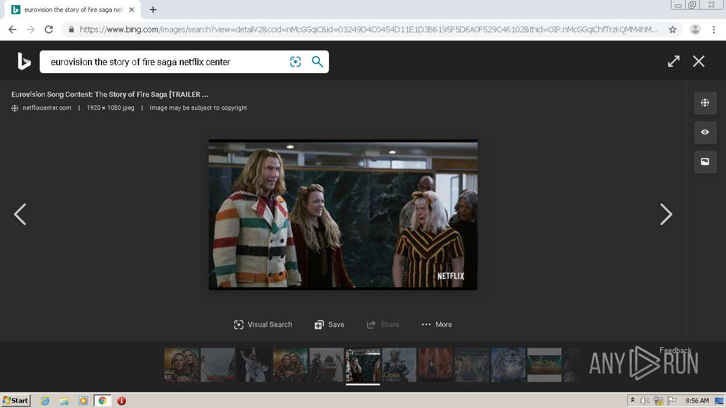Open media player taskbar icon

pyautogui.click(x=83, y=401)
